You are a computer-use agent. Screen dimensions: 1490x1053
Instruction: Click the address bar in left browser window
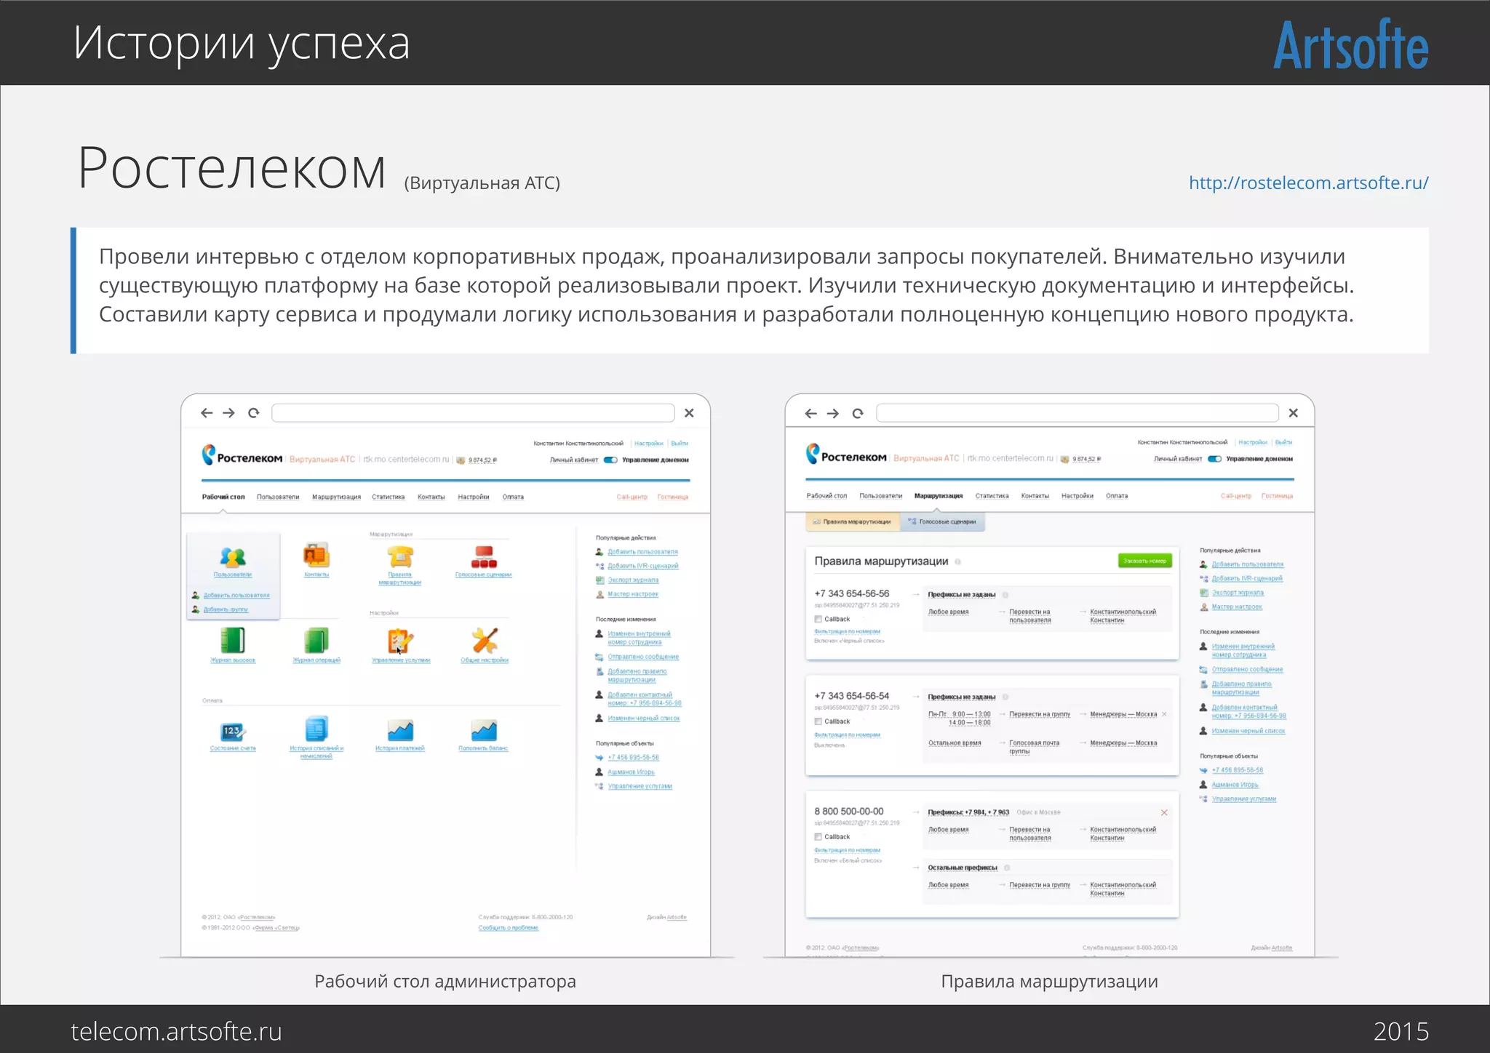[473, 413]
